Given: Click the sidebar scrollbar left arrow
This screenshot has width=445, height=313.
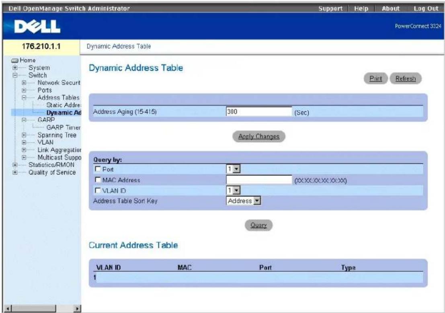Looking at the screenshot, I should 8,308.
